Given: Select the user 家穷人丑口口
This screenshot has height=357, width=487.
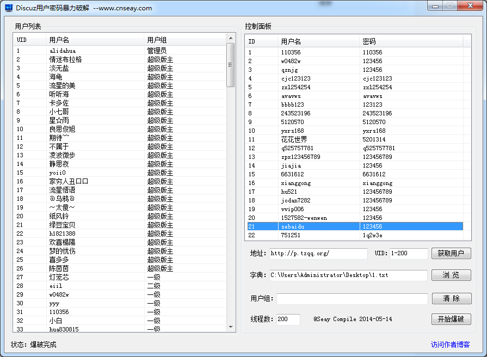Looking at the screenshot, I should pos(120,181).
